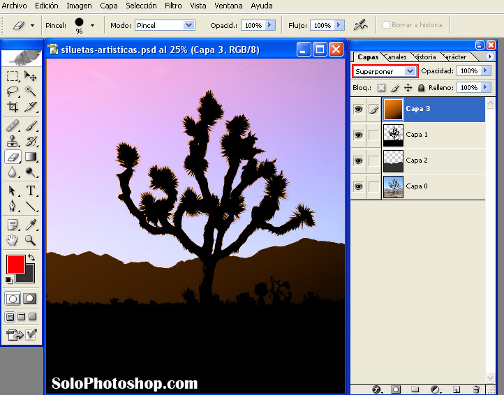Enable the Borrar a historia checkbox
Screen dimensions: 504x395
coord(387,25)
